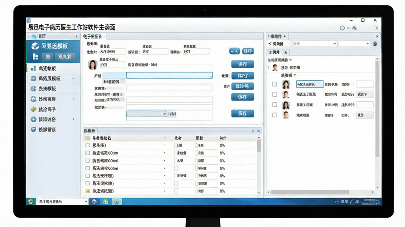This screenshot has width=405, height=227.
Task: Switch to the narrow second sub-tab in the right panel
Action: point(286,52)
